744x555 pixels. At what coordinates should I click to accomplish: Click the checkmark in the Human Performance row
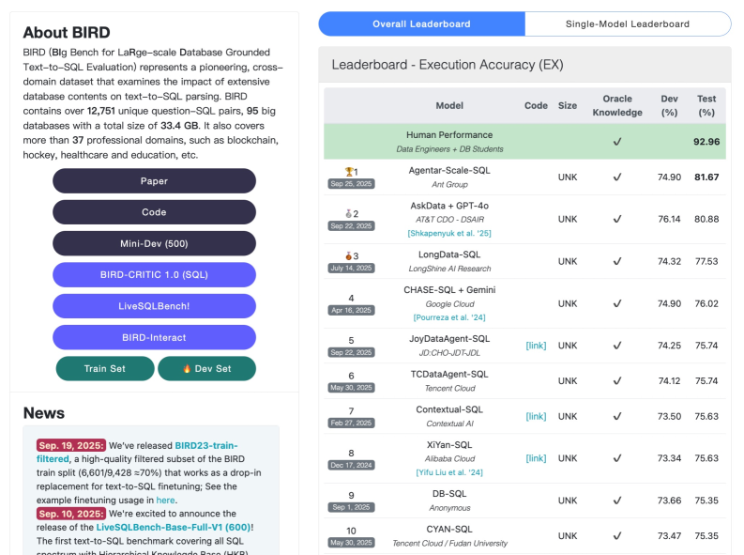click(x=616, y=142)
